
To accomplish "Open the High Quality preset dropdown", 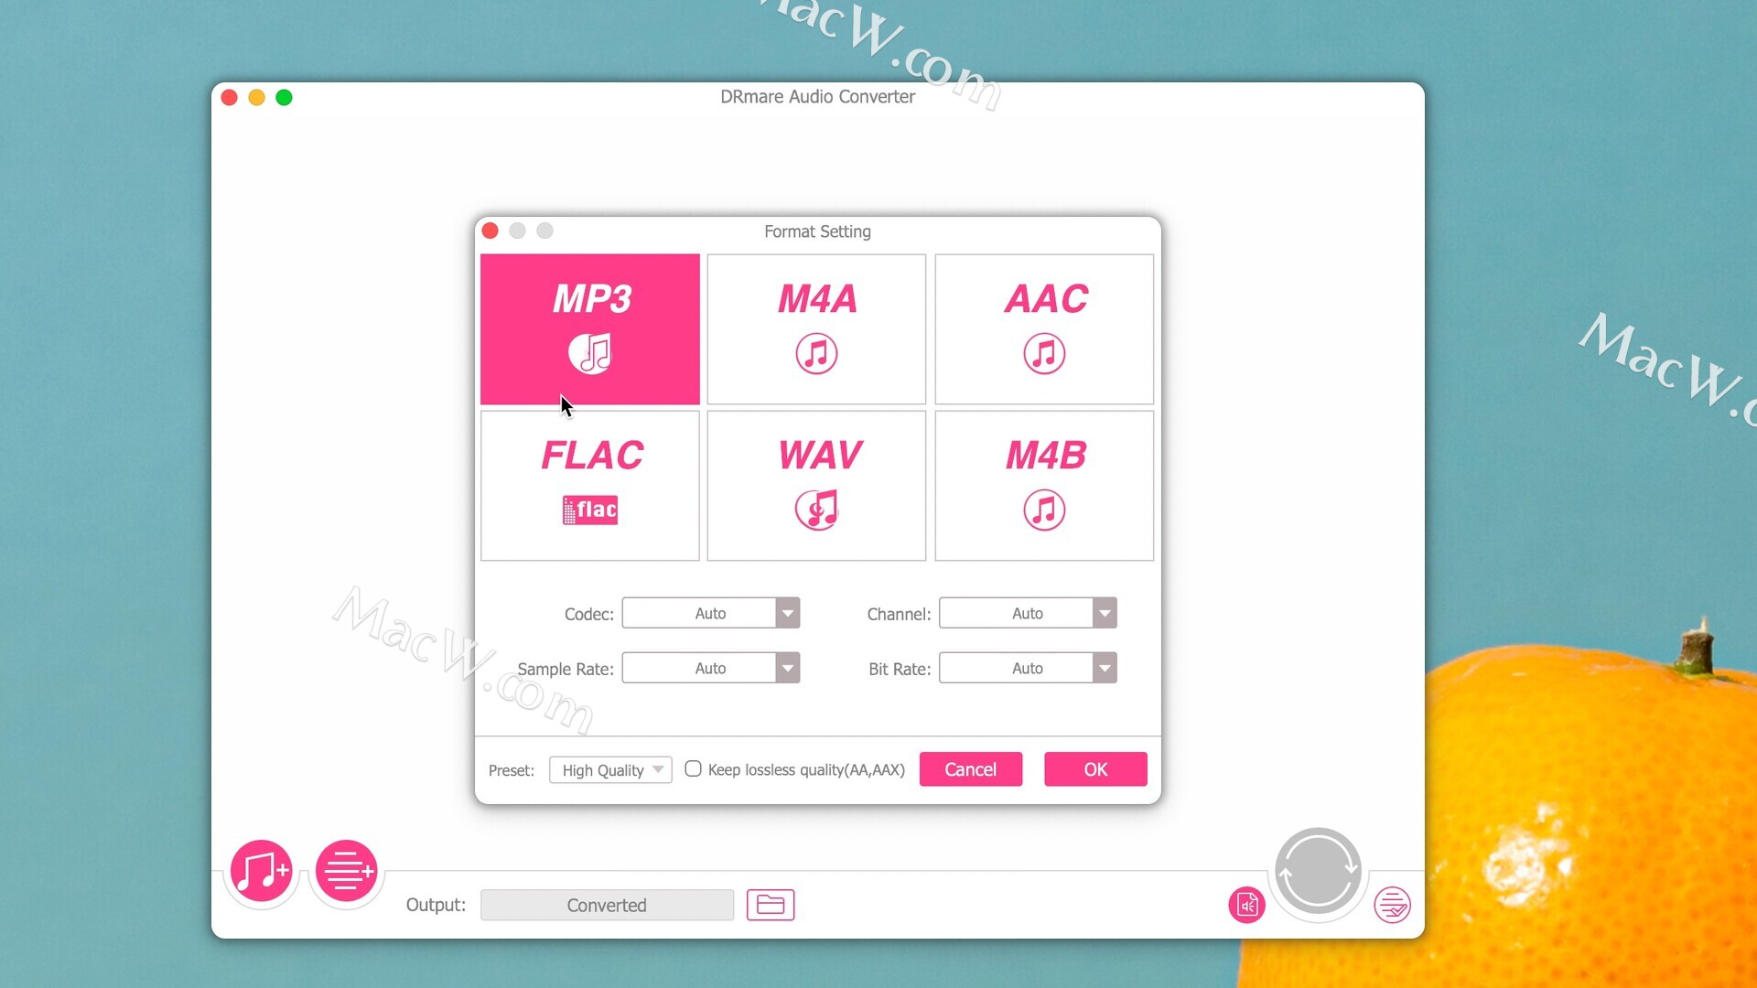I will (x=610, y=770).
